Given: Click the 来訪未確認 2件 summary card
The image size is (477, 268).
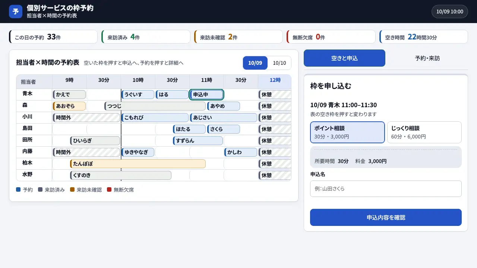Looking at the screenshot, I should [x=238, y=37].
